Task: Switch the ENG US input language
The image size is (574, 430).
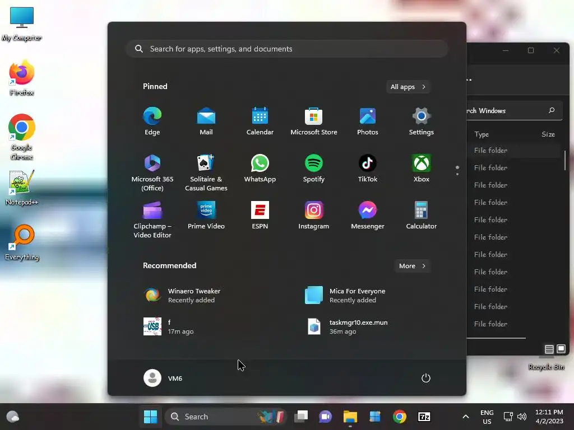Action: coord(487,417)
